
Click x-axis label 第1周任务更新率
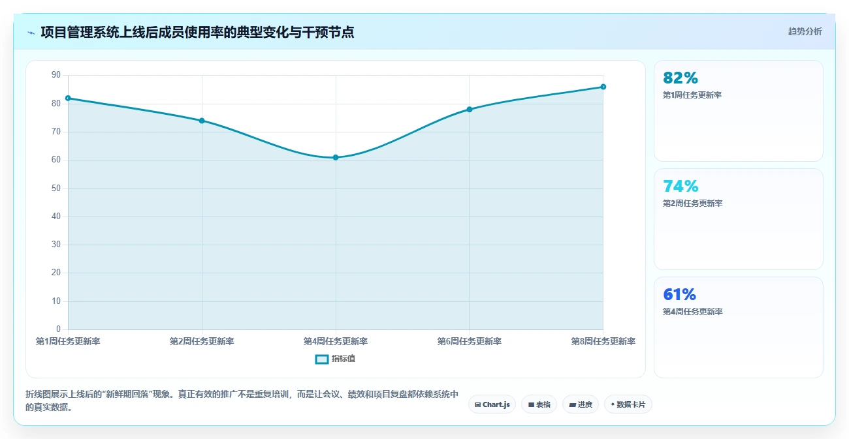tap(68, 341)
